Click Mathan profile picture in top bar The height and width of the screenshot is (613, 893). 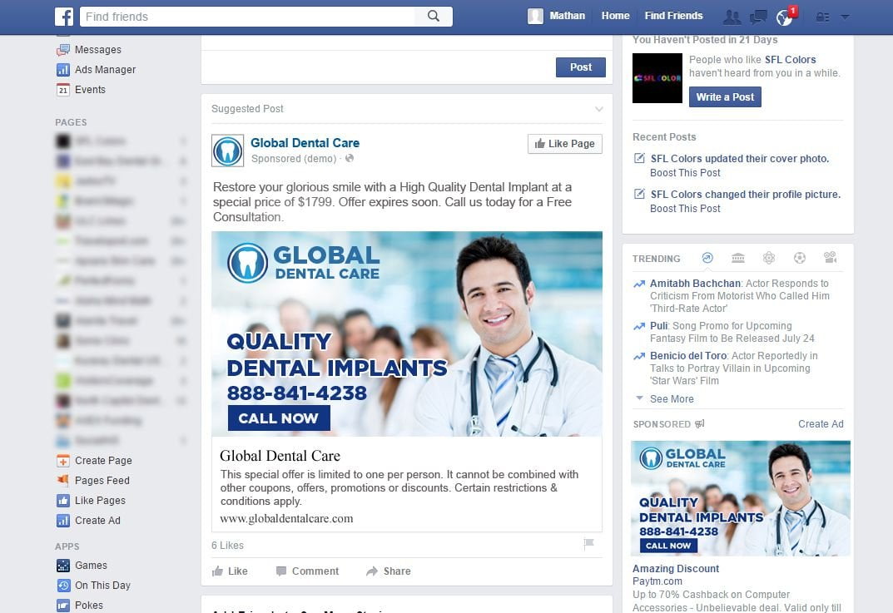(x=535, y=16)
